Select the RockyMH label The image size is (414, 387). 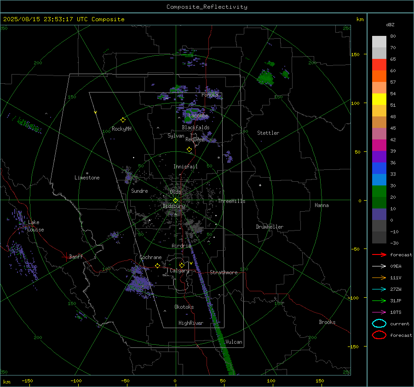tap(121, 129)
